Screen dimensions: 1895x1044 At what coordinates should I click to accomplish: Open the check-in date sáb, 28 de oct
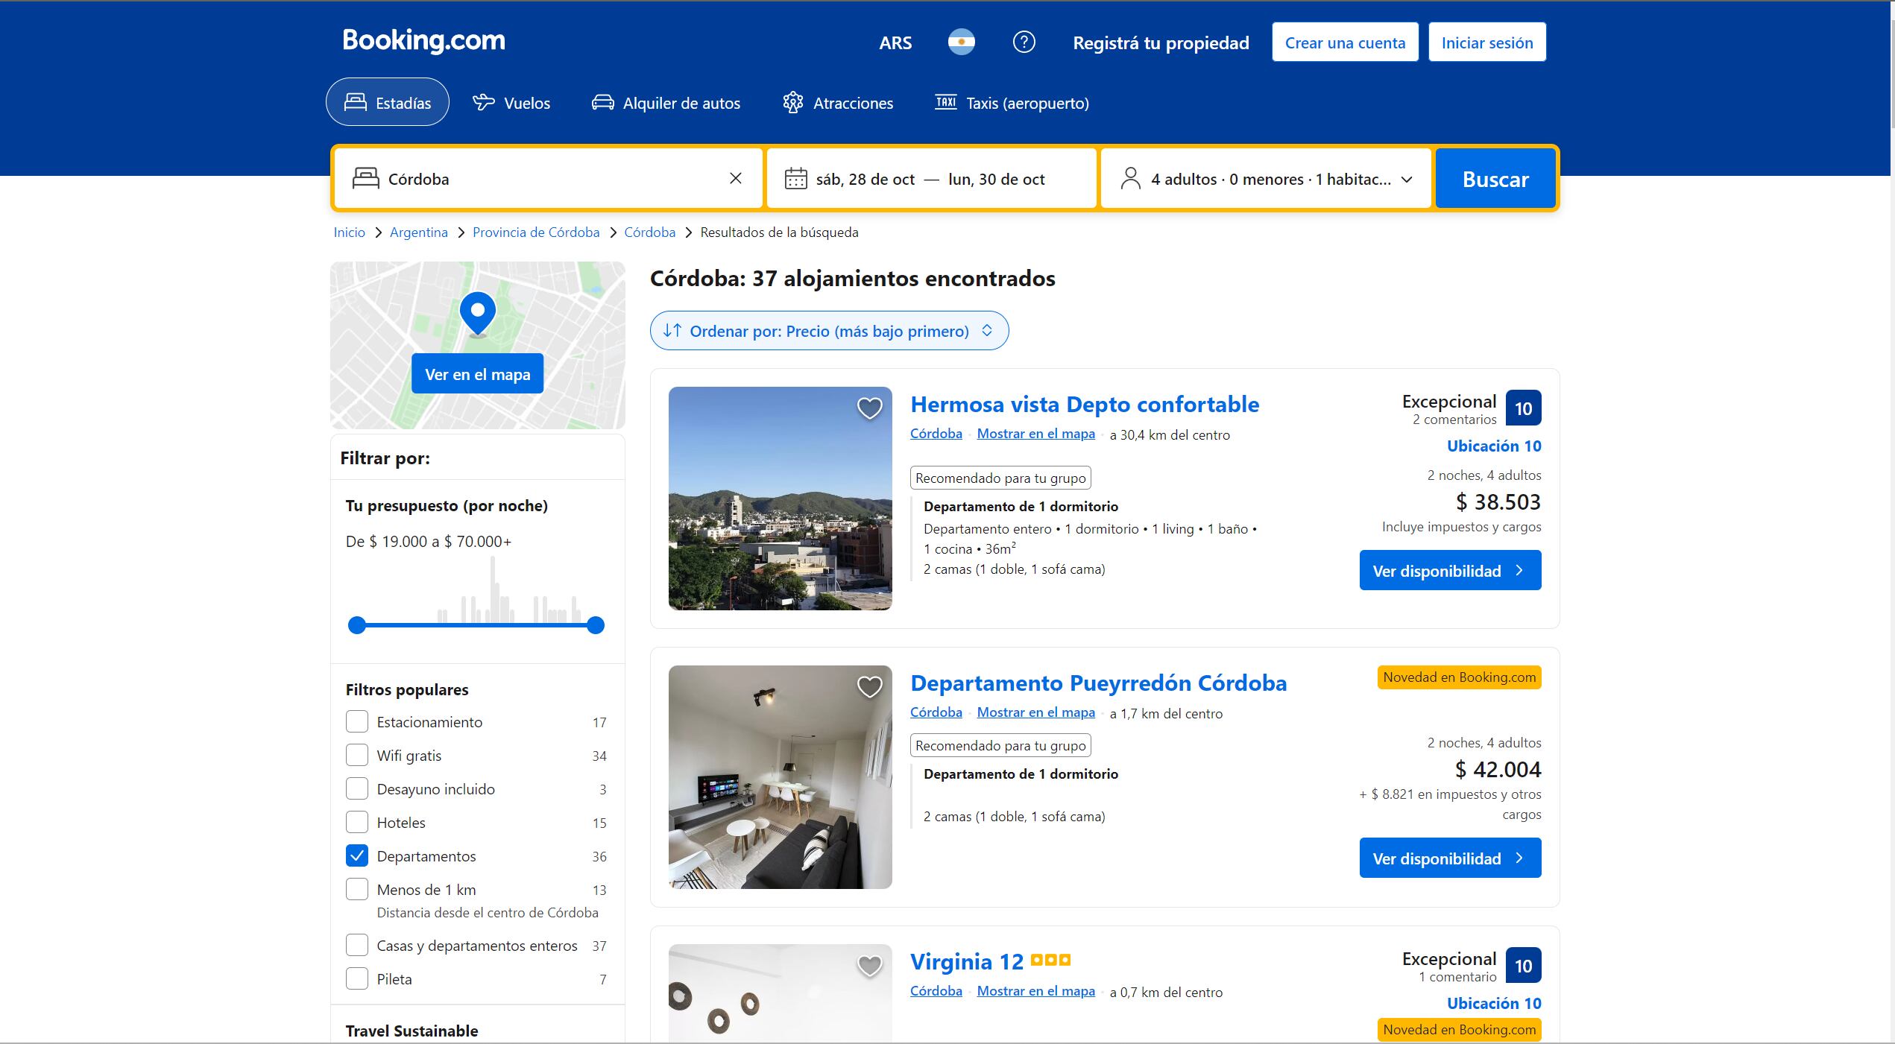point(865,180)
